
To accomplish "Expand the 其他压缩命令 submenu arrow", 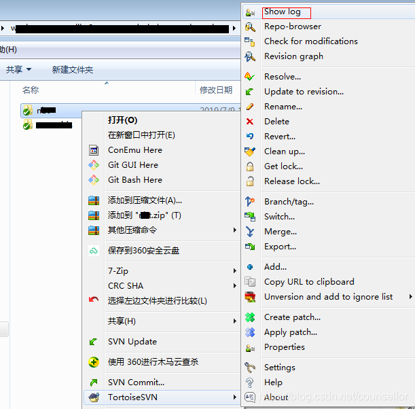I will [234, 230].
